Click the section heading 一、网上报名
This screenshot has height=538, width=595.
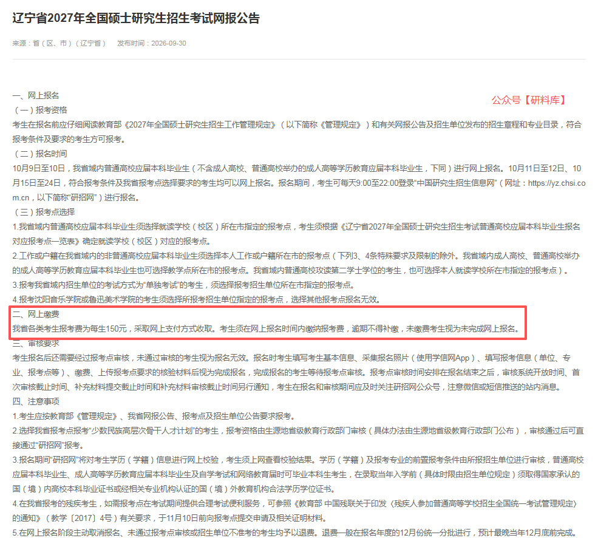(36, 95)
